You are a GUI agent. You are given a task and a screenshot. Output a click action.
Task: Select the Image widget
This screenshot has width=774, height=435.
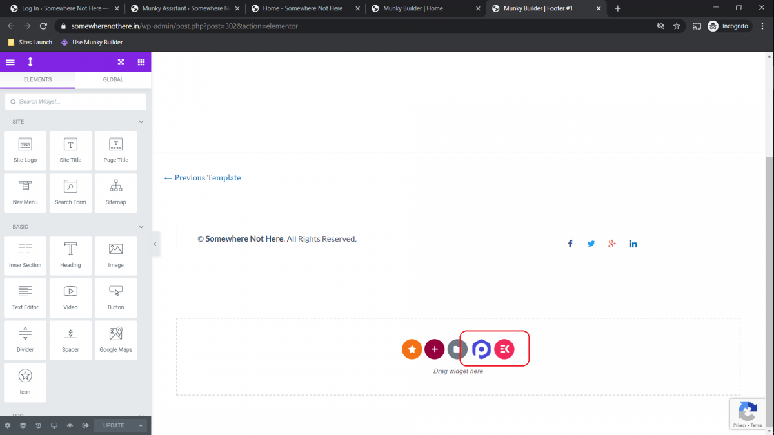(x=116, y=256)
